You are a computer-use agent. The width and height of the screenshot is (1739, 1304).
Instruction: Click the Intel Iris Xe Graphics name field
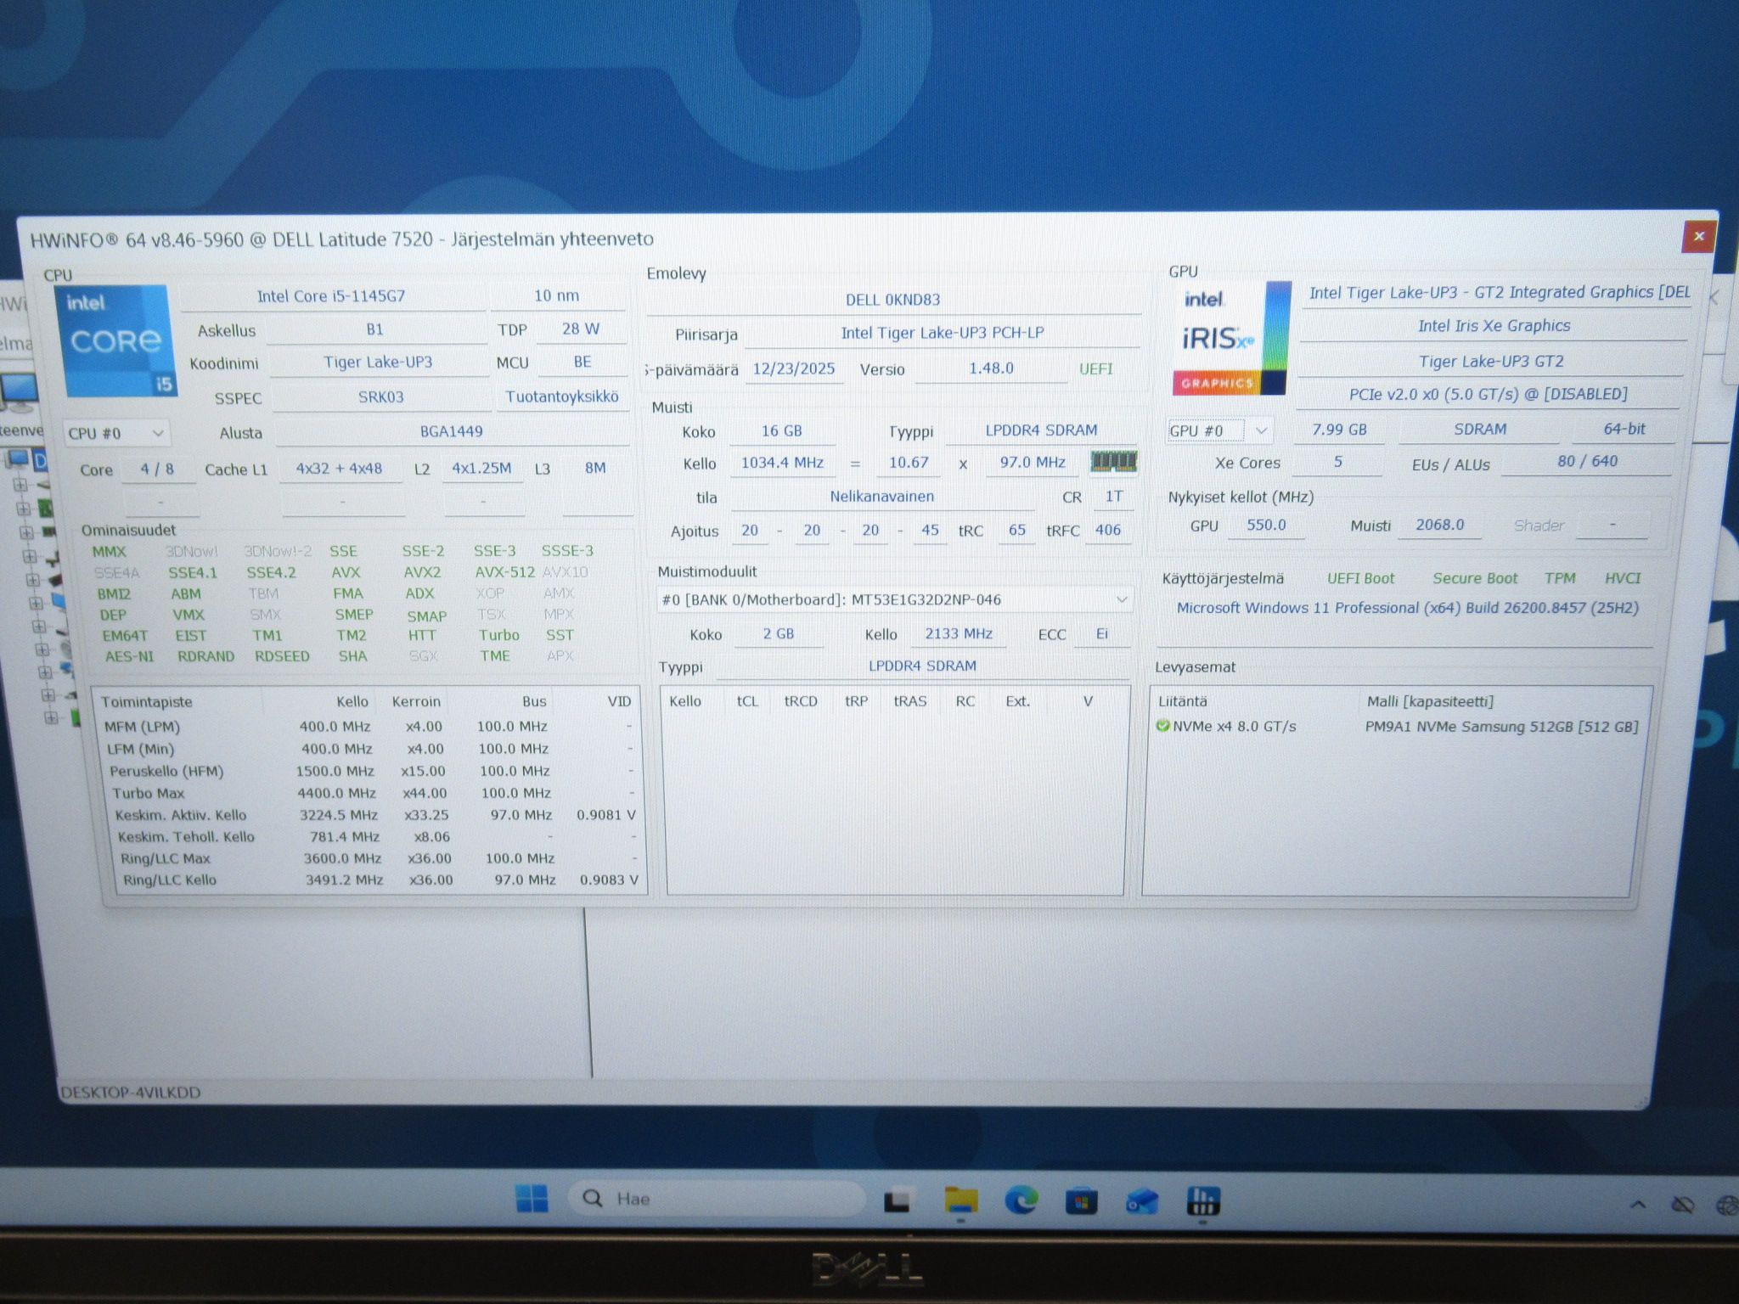[1494, 326]
